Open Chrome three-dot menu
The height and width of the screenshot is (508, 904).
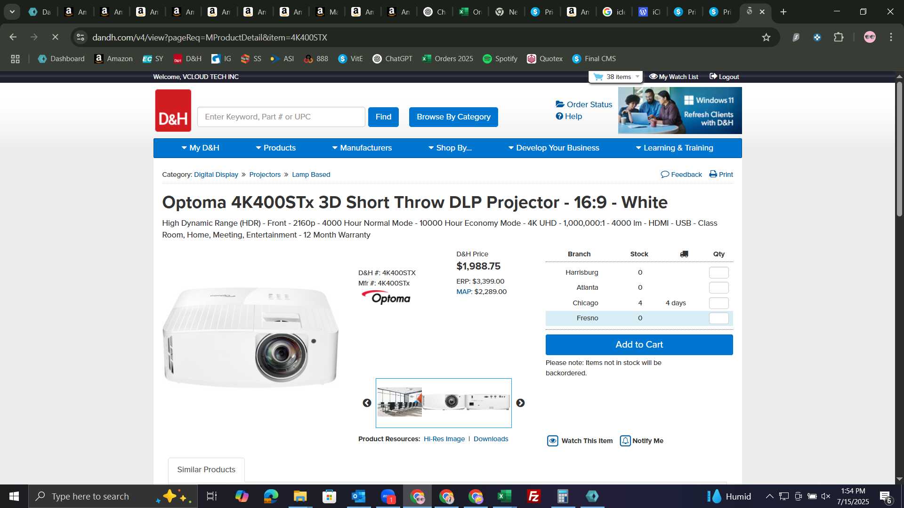click(x=891, y=37)
